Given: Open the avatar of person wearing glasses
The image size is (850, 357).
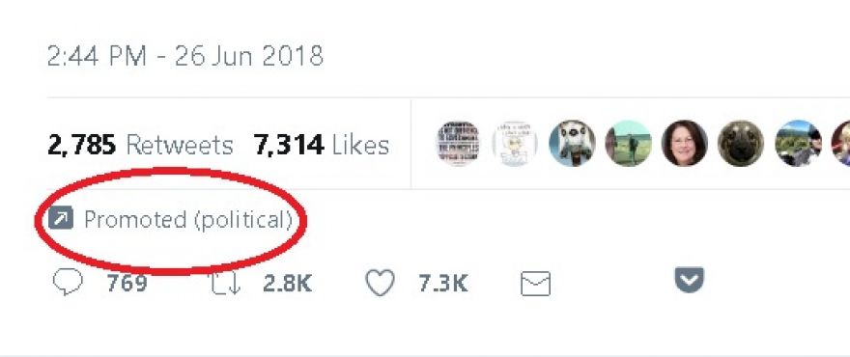Looking at the screenshot, I should 685,144.
